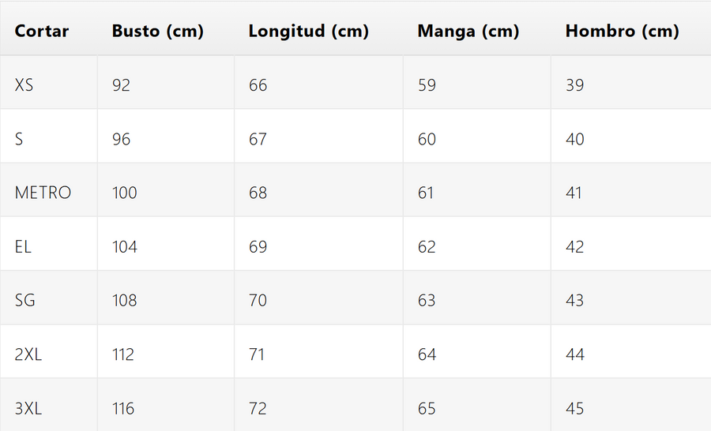Click the Longitud (cm) column header
This screenshot has height=431, width=711.
coord(309,32)
